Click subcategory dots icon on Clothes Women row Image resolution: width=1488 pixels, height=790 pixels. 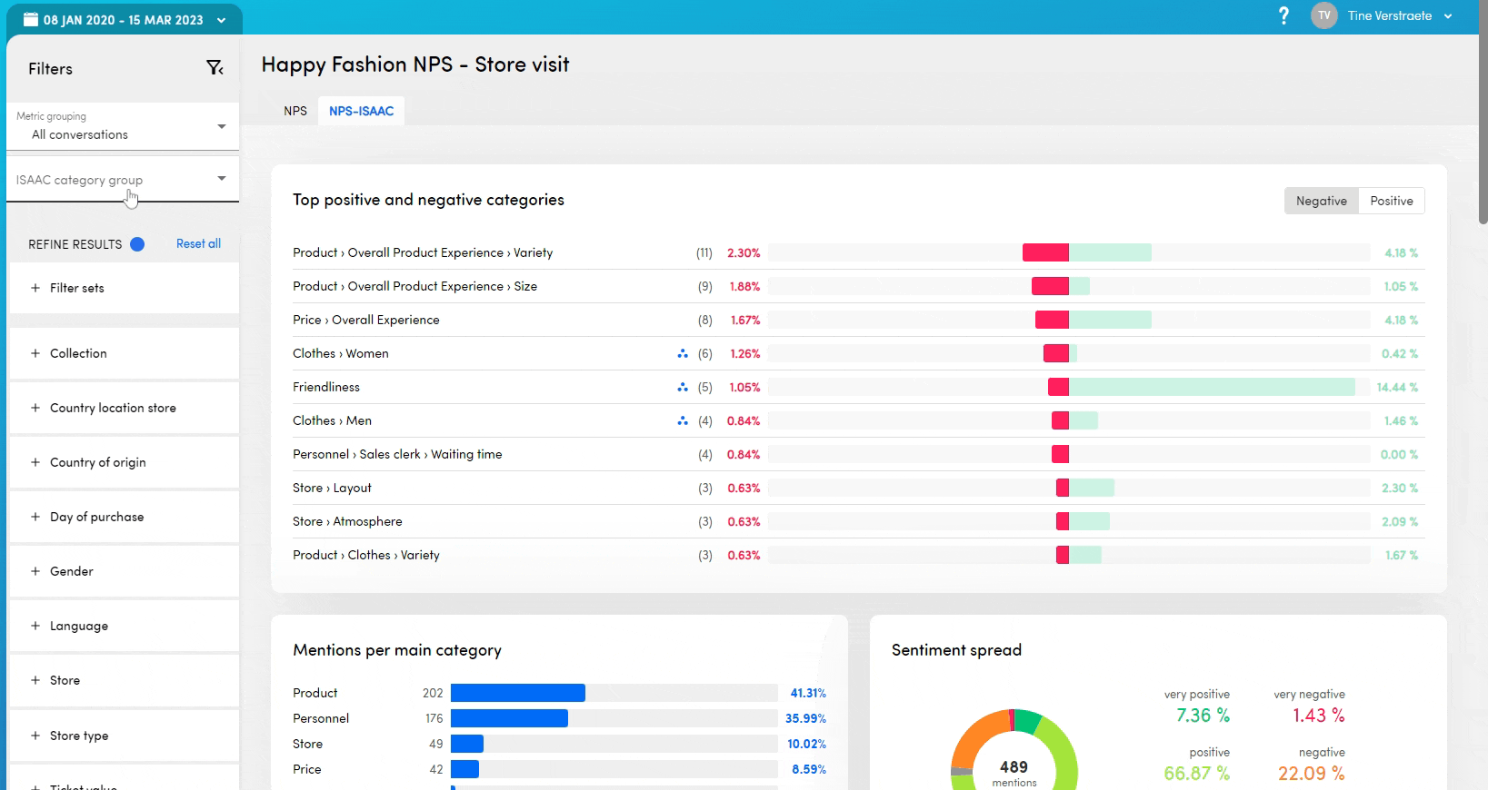[683, 354]
